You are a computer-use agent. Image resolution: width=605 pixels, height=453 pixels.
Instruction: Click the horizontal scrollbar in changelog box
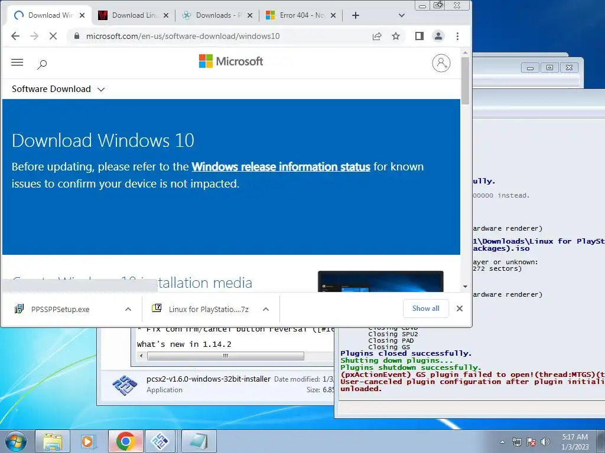coord(226,356)
